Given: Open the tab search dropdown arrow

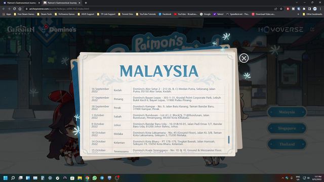Looking at the screenshot, I should coord(297,3).
